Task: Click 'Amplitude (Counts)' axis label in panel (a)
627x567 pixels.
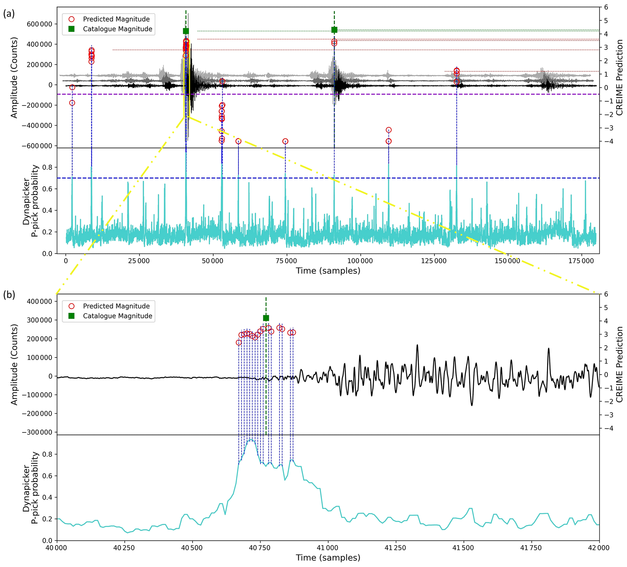Action: coord(14,77)
